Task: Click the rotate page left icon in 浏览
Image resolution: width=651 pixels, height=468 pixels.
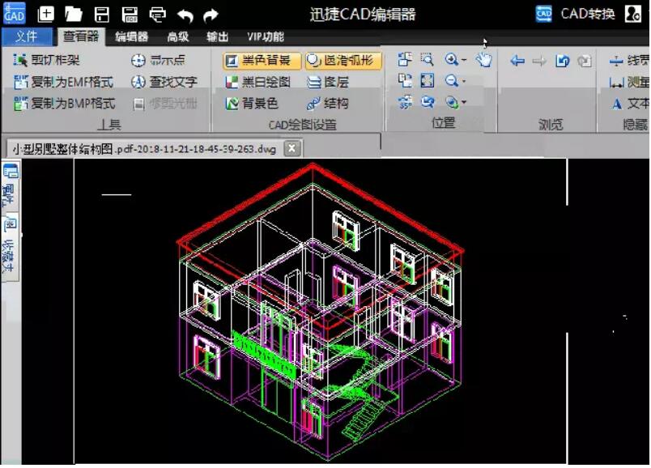Action: (x=563, y=61)
